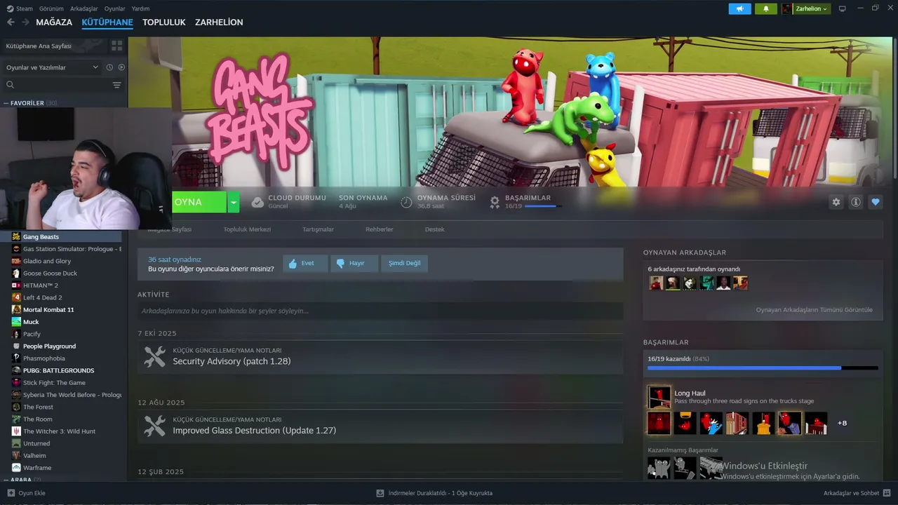Toggle the favorite heart for Gang Beasts
Screen dimensions: 898x505
(875, 202)
